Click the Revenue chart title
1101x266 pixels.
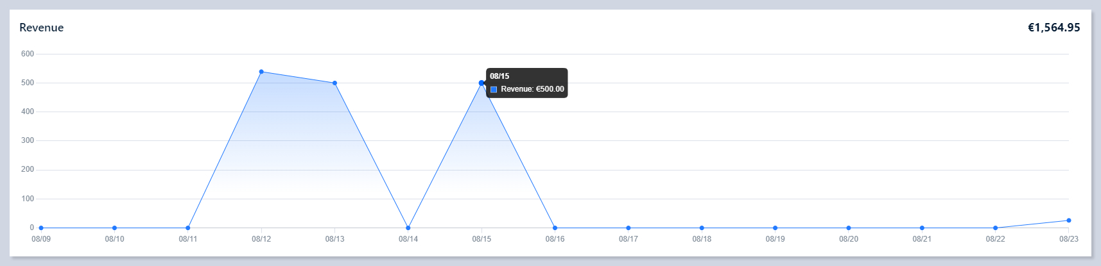tap(42, 28)
